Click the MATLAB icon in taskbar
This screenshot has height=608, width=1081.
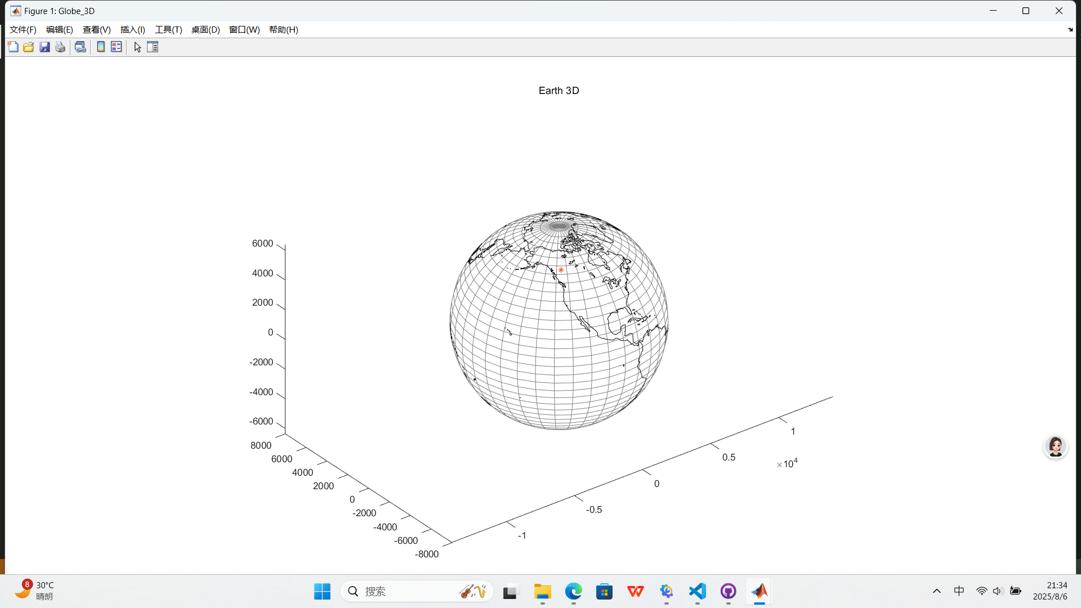pos(759,591)
